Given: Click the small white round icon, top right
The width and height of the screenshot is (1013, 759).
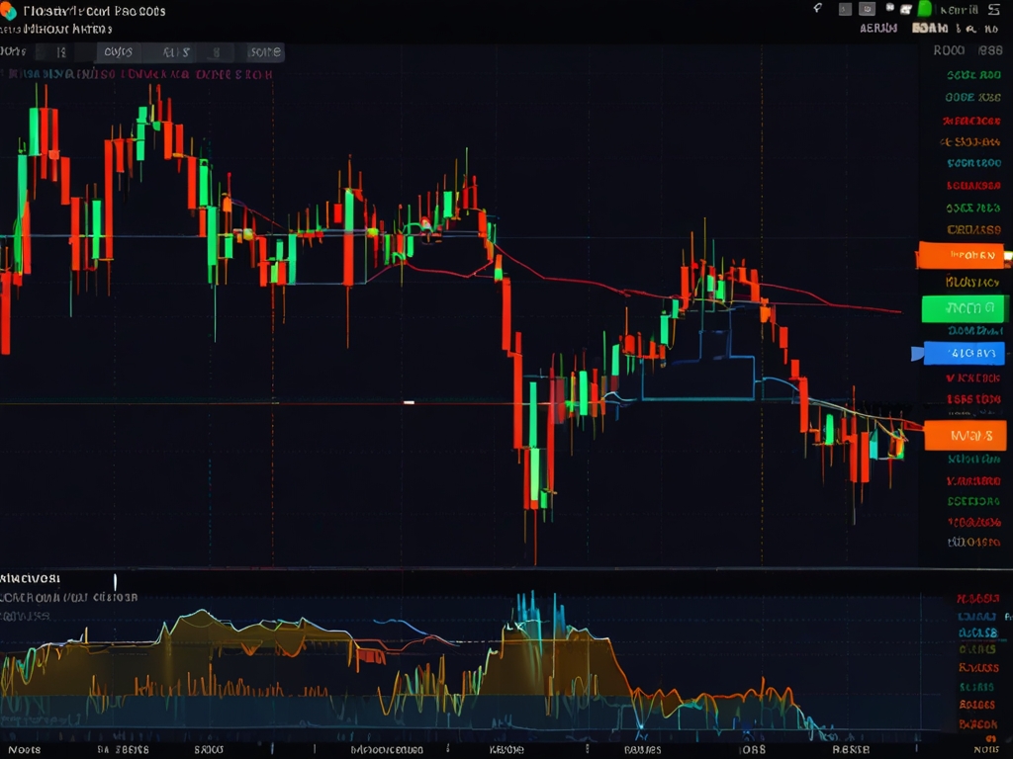Looking at the screenshot, I should (889, 8).
